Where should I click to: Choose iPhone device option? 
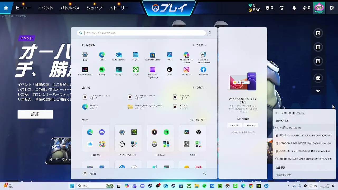point(251,125)
